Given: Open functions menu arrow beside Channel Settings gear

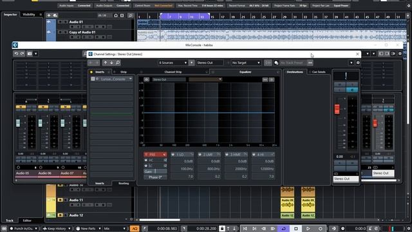Looking at the screenshot, I should (351, 63).
